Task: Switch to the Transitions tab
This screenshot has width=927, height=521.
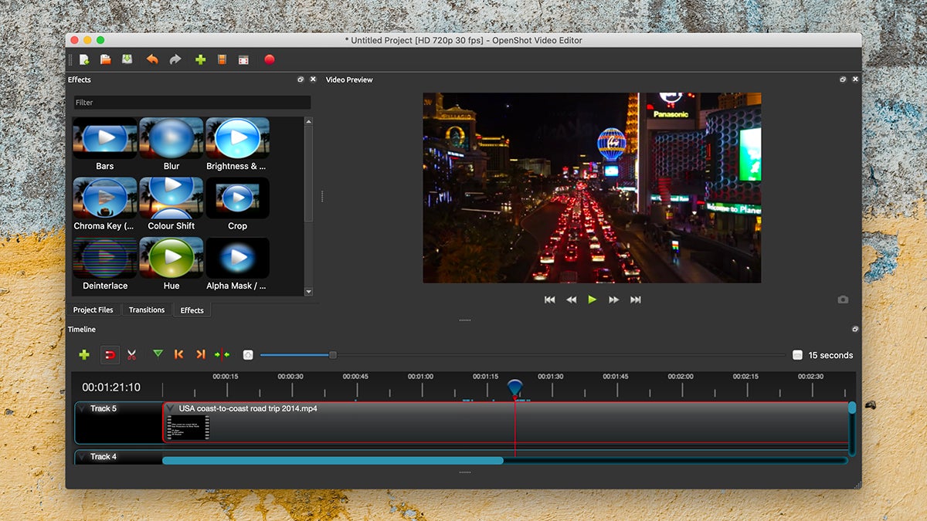Action: coord(147,310)
